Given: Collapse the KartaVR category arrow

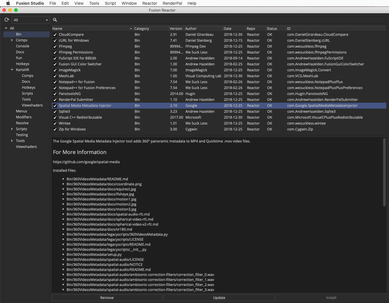Looking at the screenshot, I should coord(12,70).
